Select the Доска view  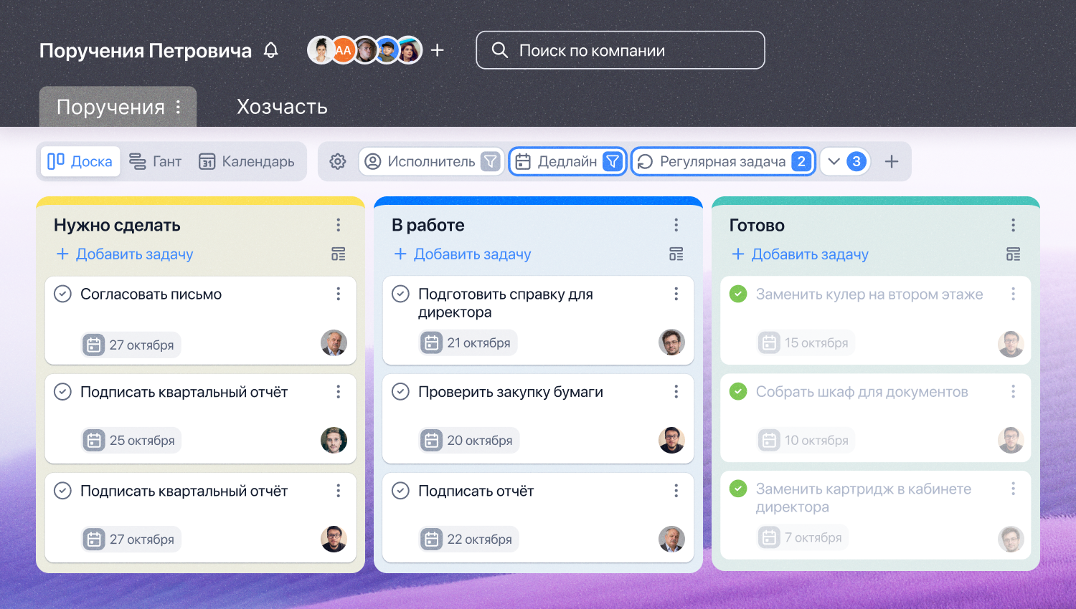pyautogui.click(x=80, y=161)
